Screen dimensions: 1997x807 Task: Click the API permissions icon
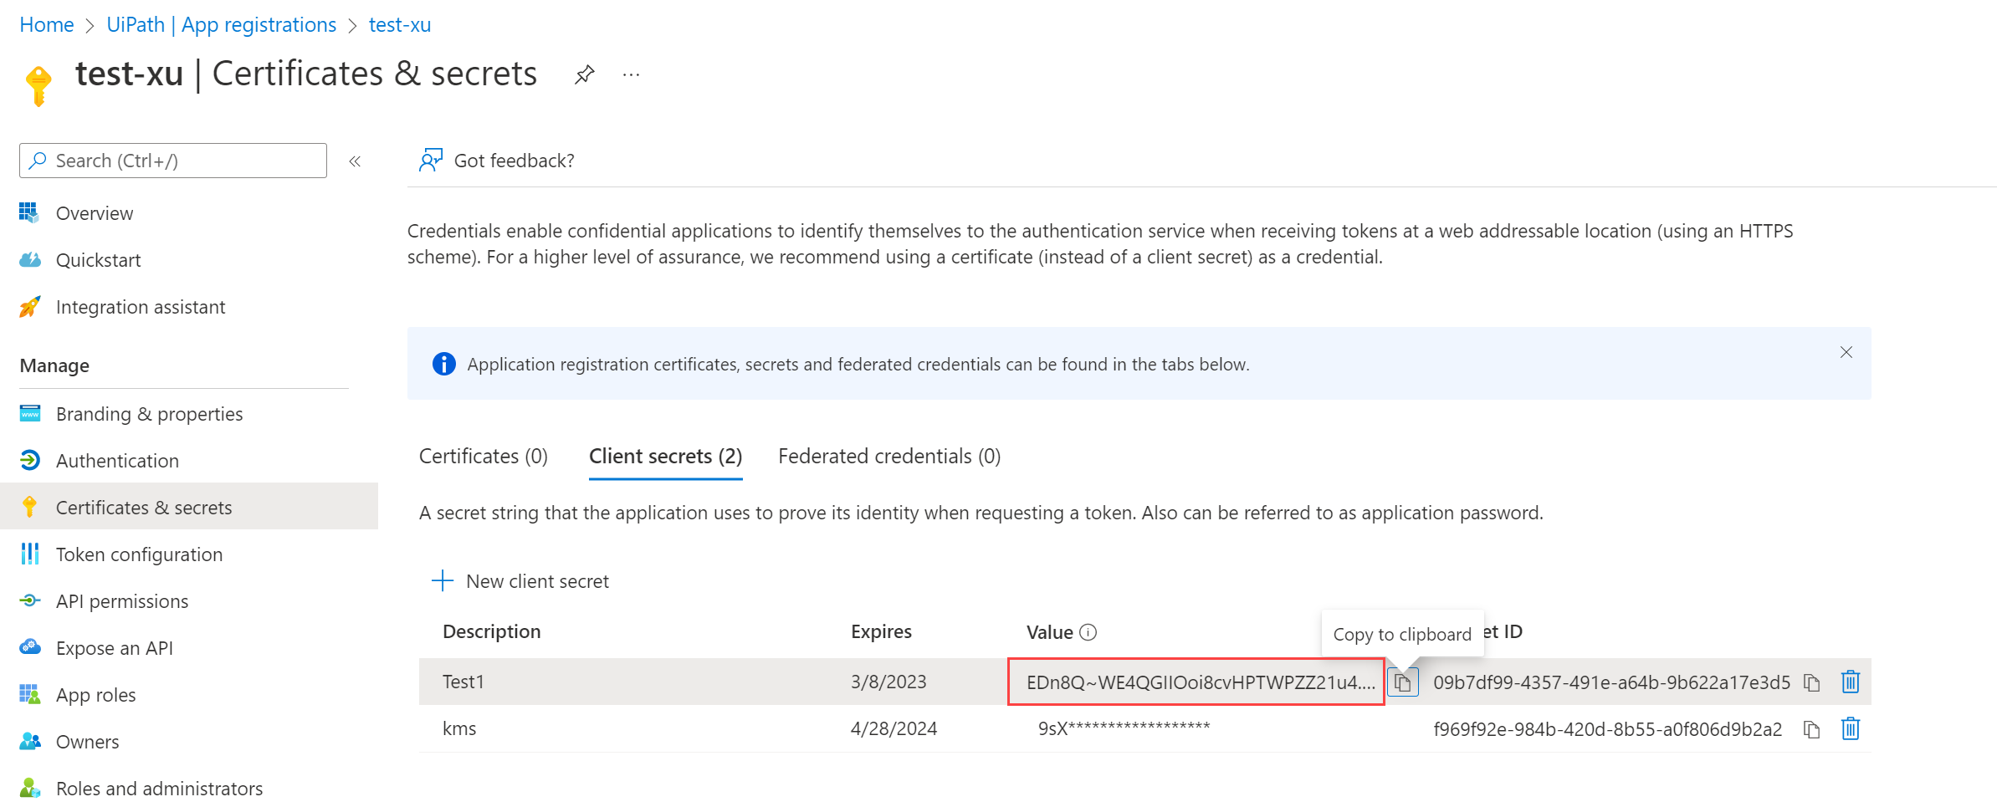click(30, 600)
